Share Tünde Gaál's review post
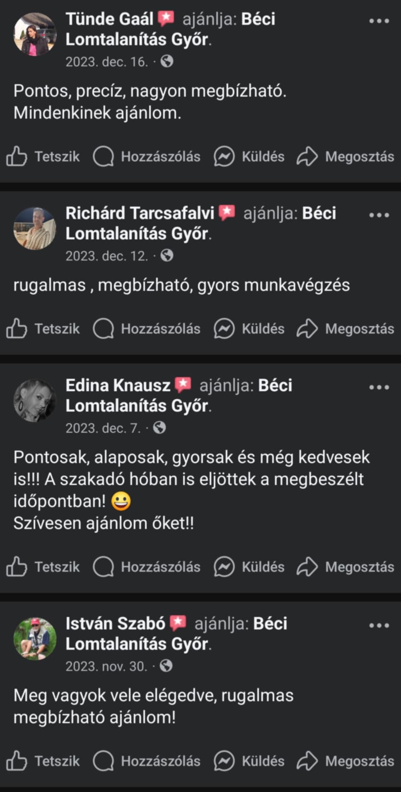Viewport: 401px width, 792px height. [345, 156]
